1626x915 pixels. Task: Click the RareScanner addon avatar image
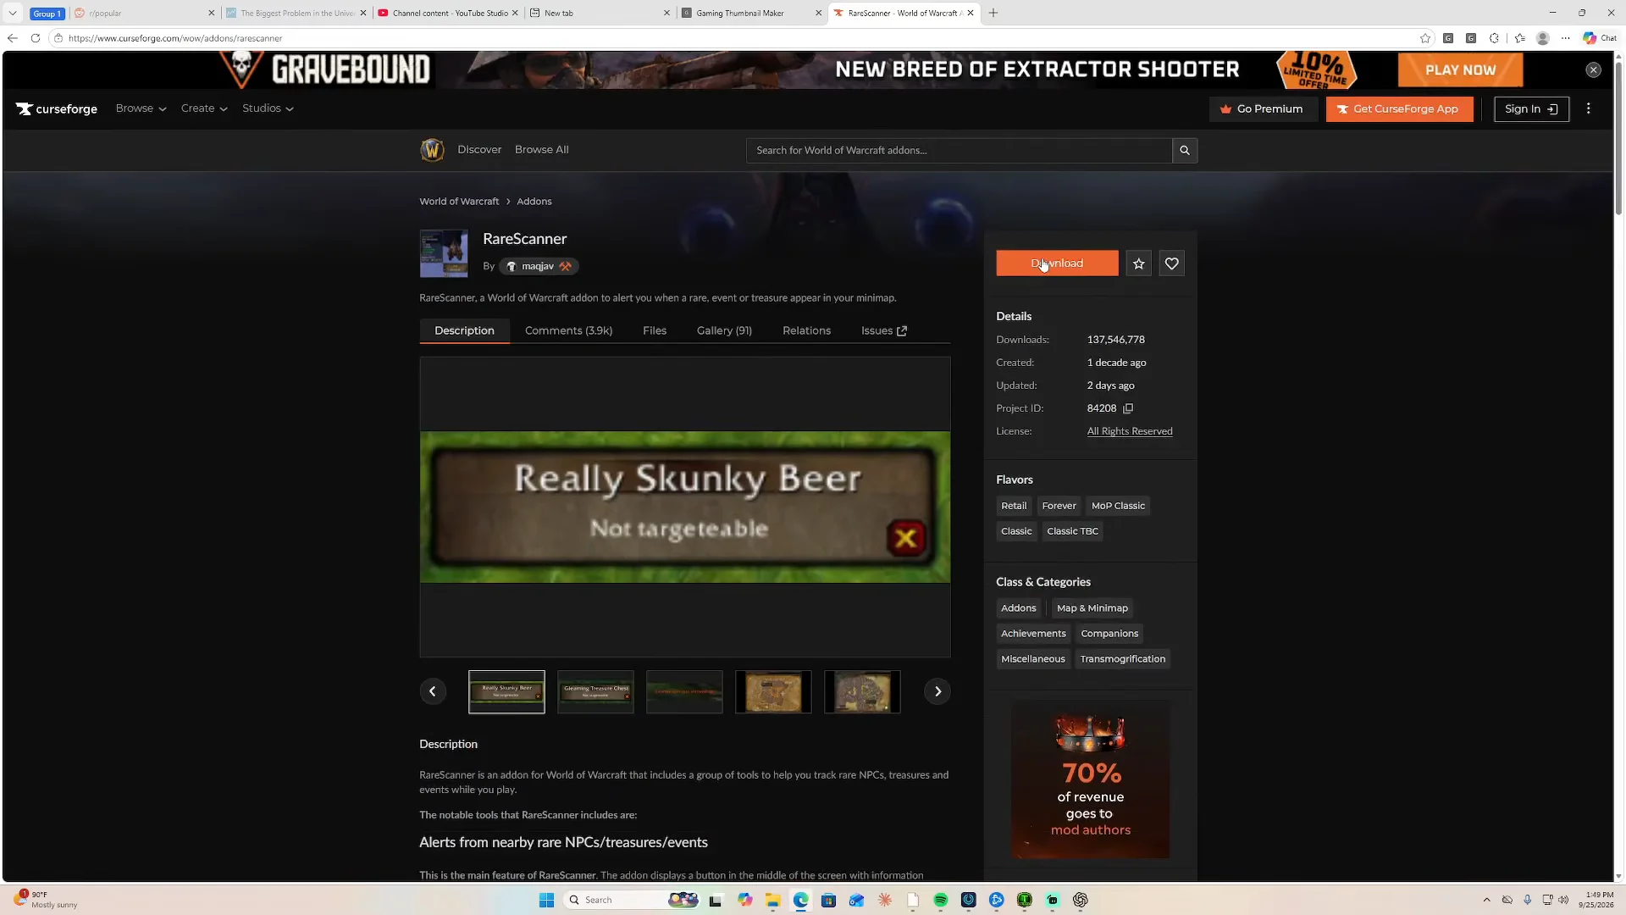coord(444,253)
